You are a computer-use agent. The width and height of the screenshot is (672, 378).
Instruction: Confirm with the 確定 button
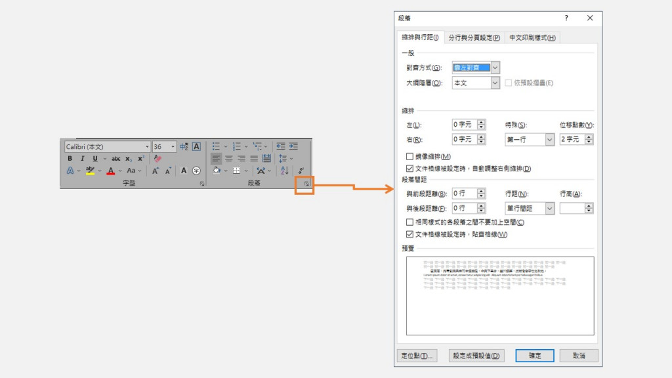(534, 356)
